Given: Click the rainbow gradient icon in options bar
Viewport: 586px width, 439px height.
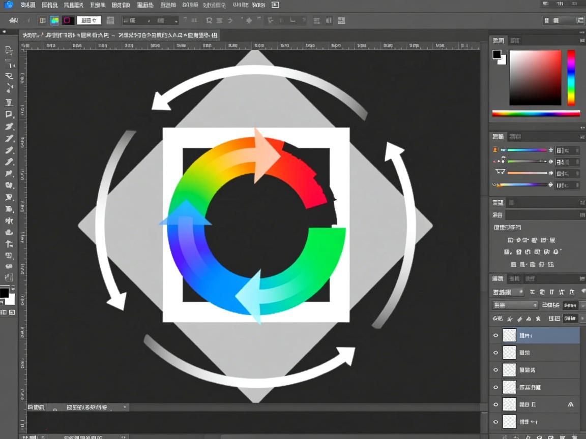Looking at the screenshot, I should [54, 20].
